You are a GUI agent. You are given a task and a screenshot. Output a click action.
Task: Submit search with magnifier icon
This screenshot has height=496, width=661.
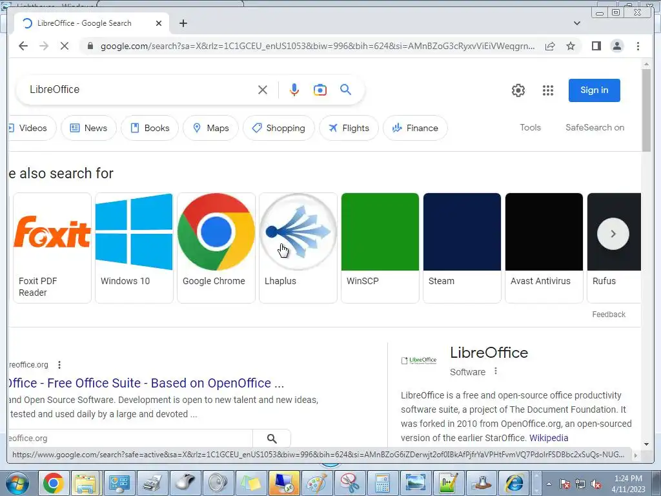click(346, 89)
